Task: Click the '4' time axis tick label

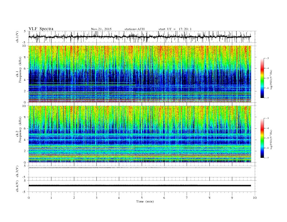Action: point(119,198)
